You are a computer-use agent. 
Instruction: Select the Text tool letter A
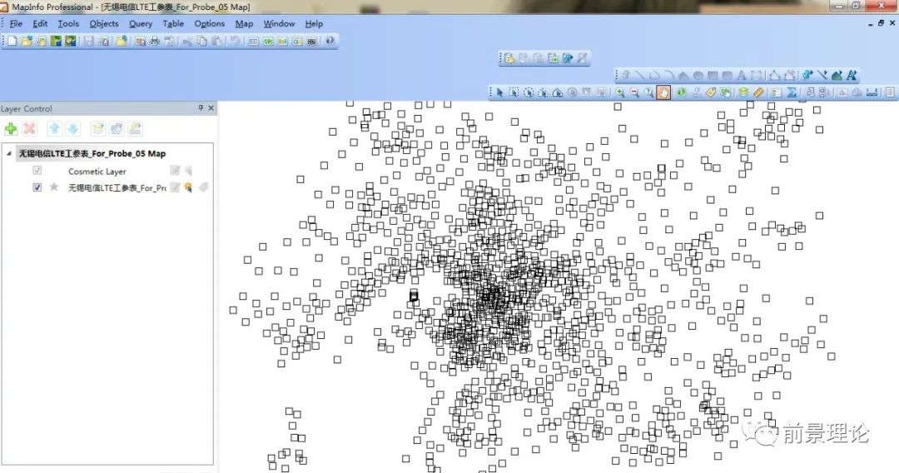point(742,75)
